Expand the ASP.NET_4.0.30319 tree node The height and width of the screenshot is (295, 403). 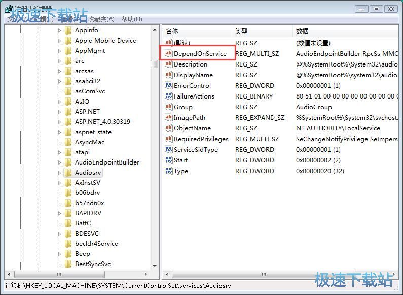coord(59,122)
